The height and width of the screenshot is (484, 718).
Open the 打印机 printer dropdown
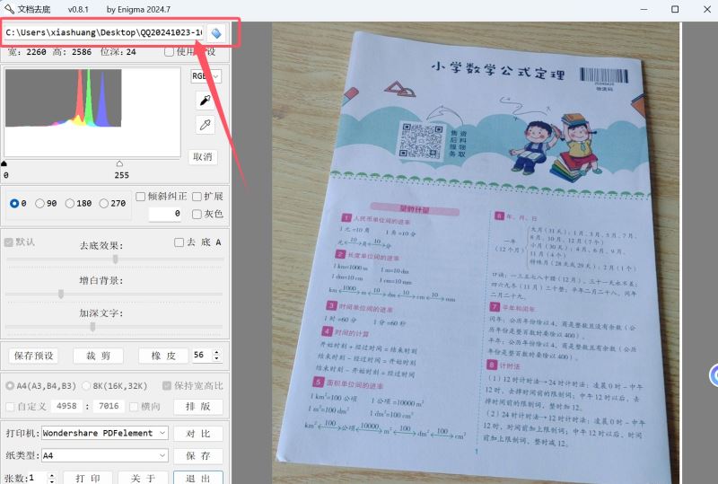(105, 433)
